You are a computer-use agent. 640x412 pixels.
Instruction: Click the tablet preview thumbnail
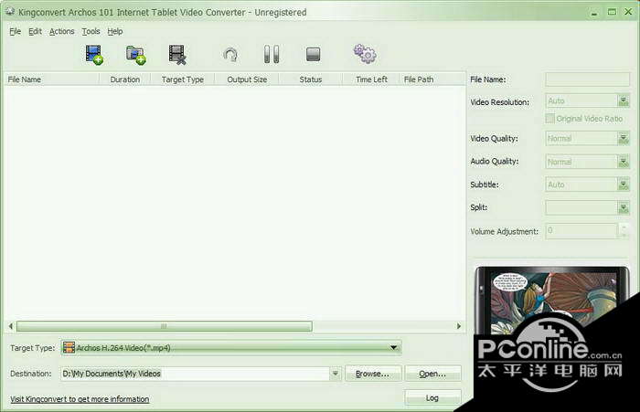(552, 301)
